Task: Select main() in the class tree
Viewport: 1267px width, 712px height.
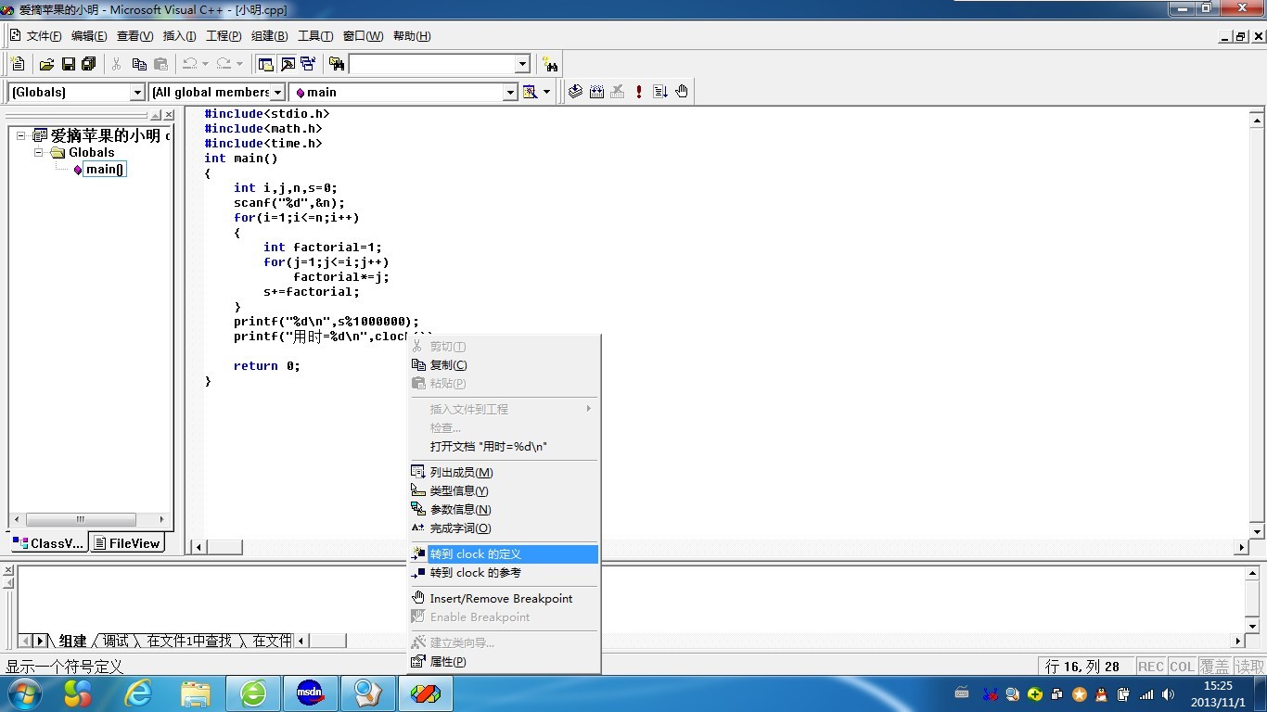Action: [x=105, y=169]
